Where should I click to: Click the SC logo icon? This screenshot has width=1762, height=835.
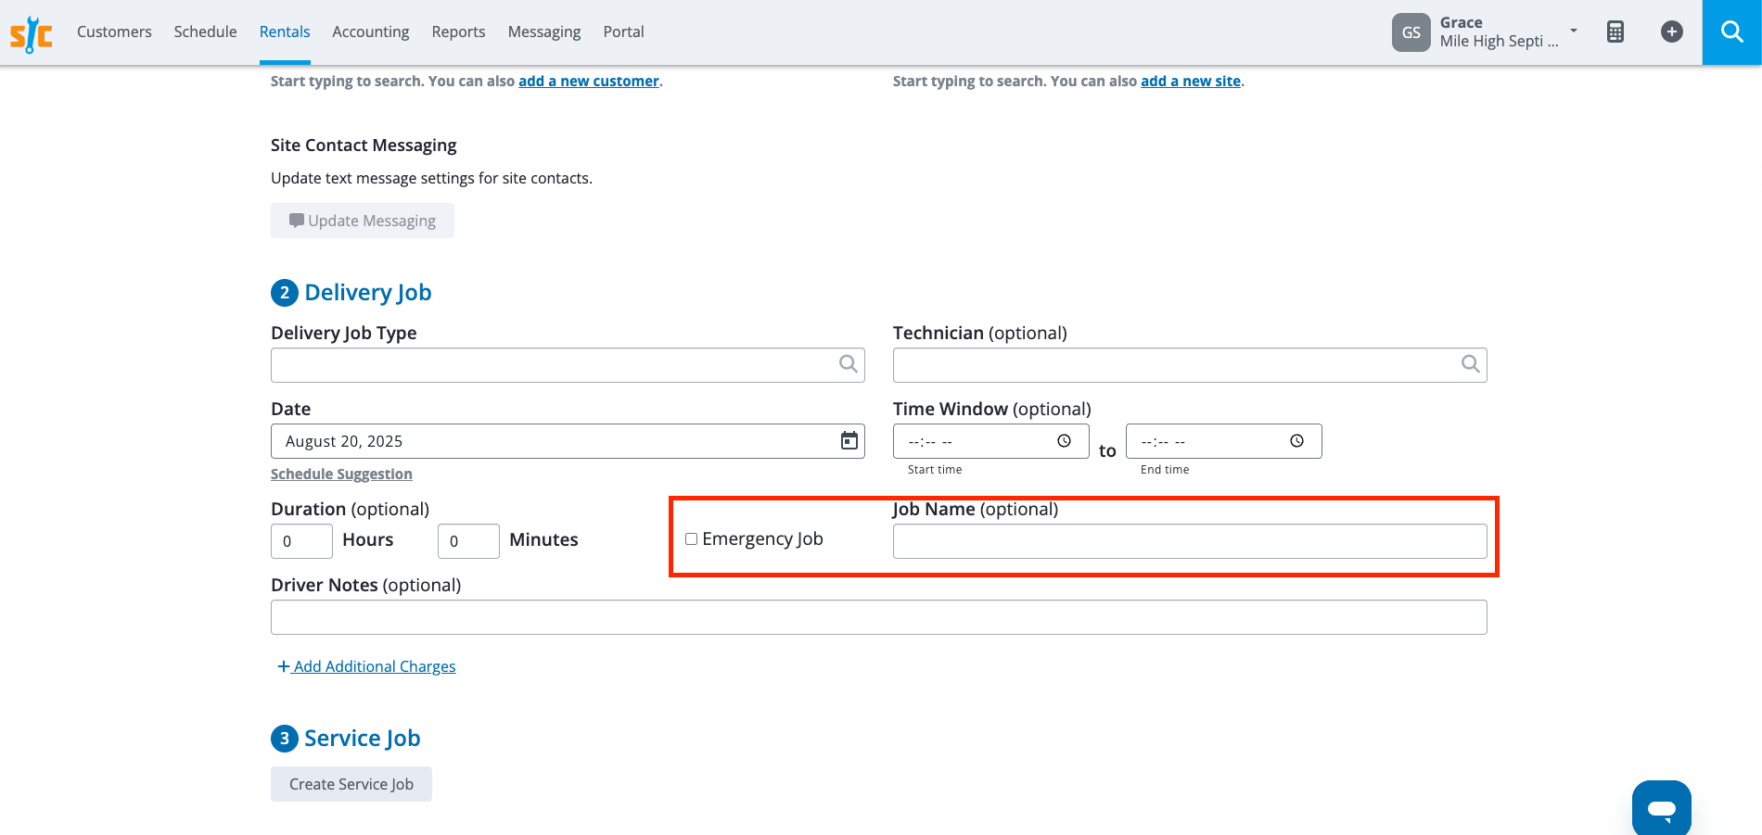pyautogui.click(x=32, y=33)
